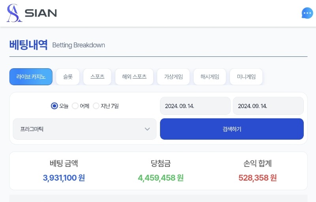The height and width of the screenshot is (202, 316).
Task: Open the blue chat bubble icon
Action: tap(307, 13)
